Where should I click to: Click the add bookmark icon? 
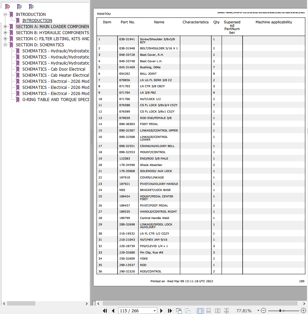click(19, 7)
